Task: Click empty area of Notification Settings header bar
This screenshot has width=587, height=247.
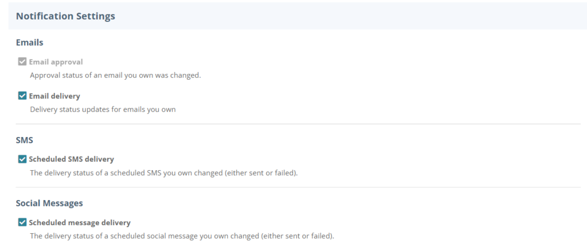Action: click(x=348, y=16)
